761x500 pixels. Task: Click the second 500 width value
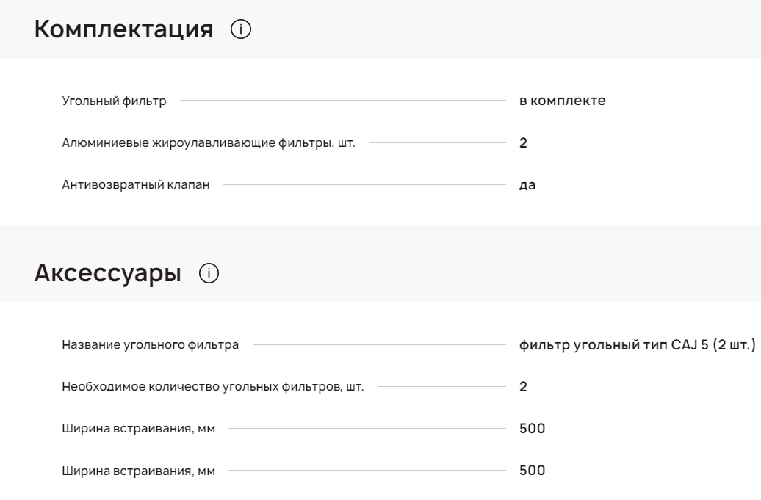(x=532, y=470)
